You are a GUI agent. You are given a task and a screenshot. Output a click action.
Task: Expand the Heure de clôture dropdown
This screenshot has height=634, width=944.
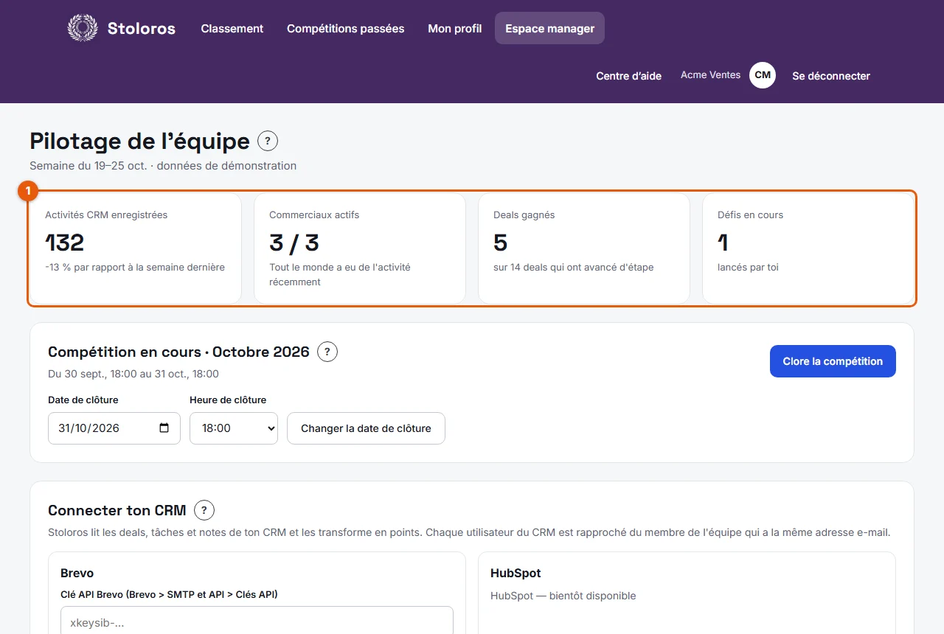tap(234, 428)
